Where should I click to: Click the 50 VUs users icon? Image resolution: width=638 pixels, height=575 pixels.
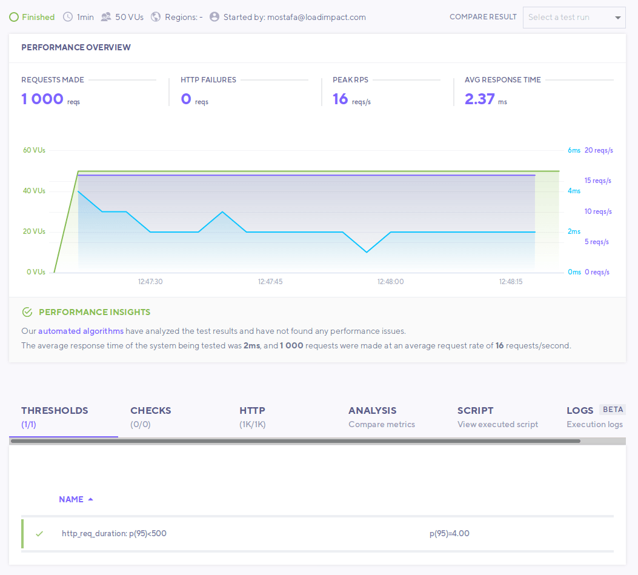pos(105,17)
